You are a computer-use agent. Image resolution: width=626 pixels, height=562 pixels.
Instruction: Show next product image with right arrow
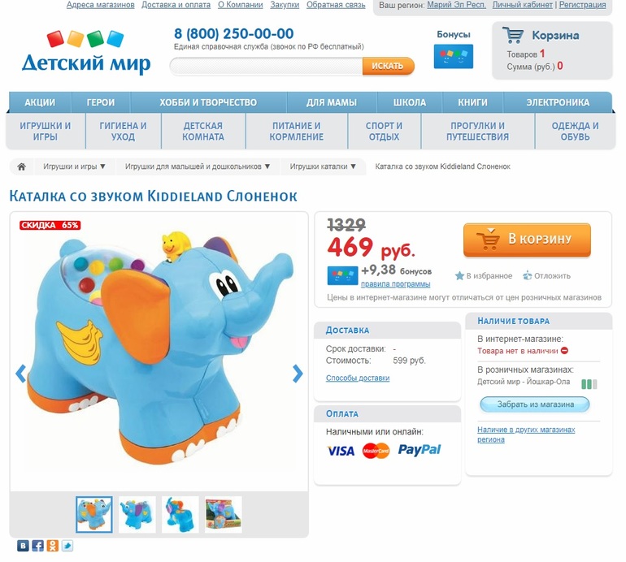coord(298,374)
